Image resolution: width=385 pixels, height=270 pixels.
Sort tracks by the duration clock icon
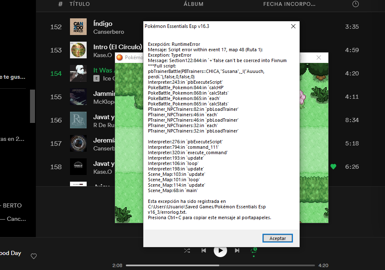coord(355,4)
